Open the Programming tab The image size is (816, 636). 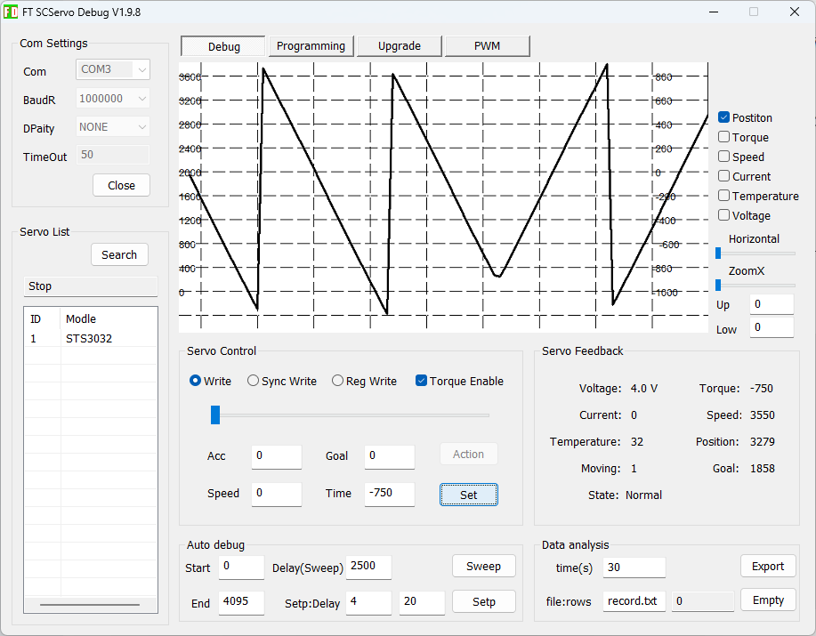pos(311,46)
